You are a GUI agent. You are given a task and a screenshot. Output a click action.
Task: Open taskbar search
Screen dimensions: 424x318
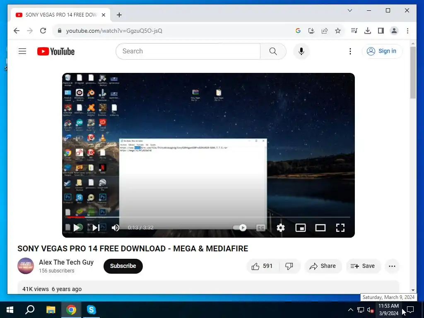pos(30,310)
